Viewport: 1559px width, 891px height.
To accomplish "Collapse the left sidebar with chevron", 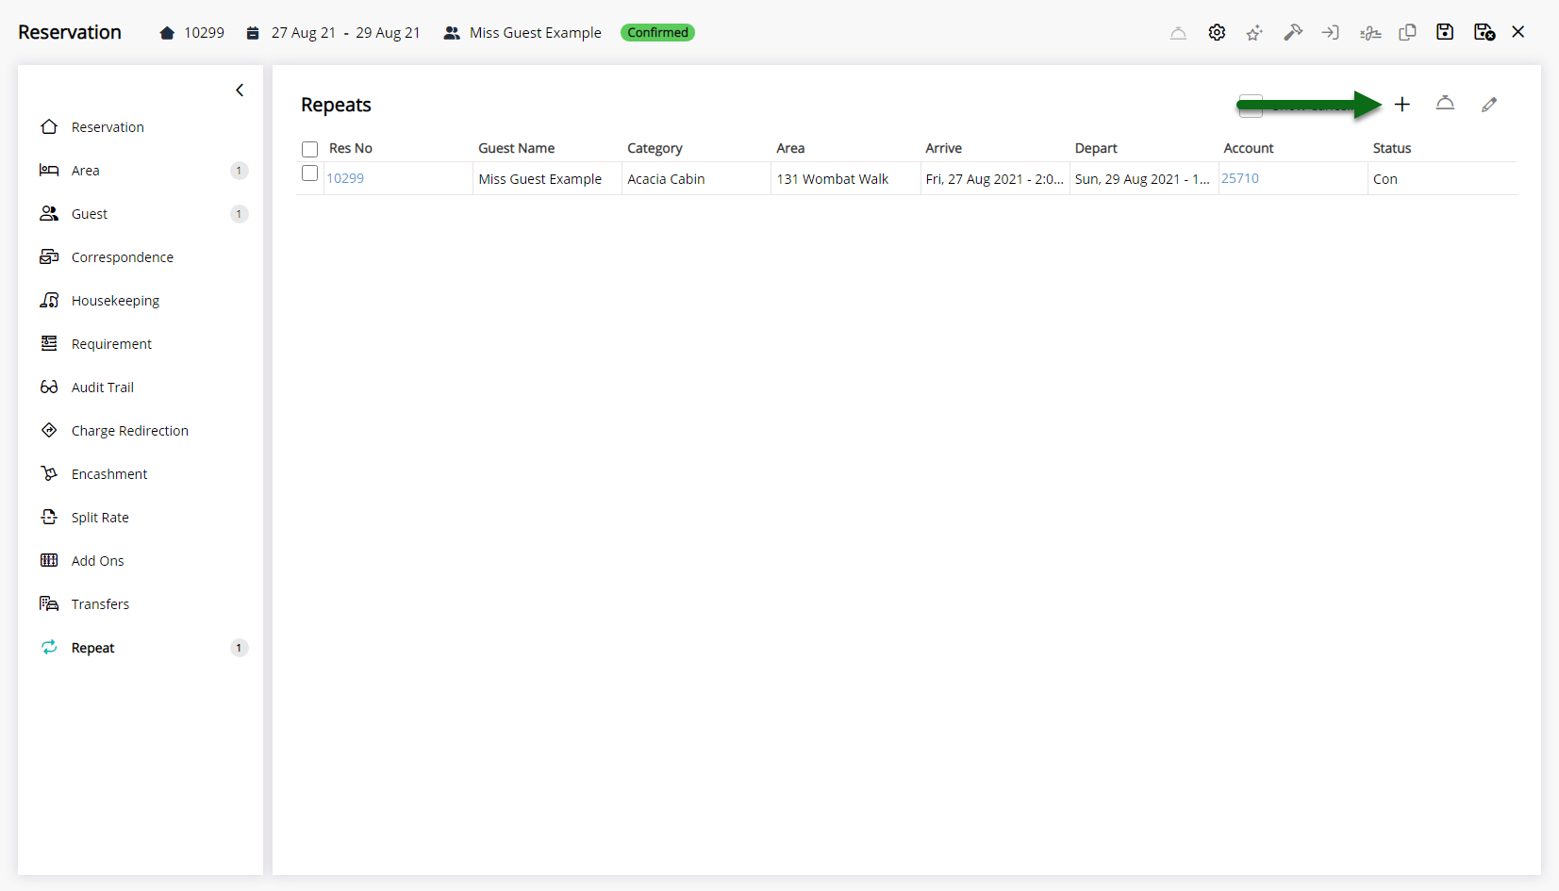I will tap(240, 91).
